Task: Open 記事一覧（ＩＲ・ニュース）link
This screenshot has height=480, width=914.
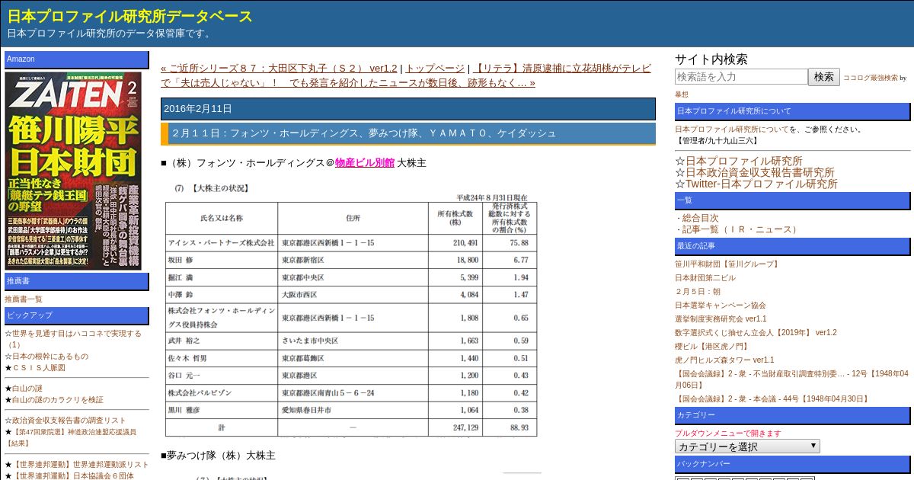Action: [741, 229]
